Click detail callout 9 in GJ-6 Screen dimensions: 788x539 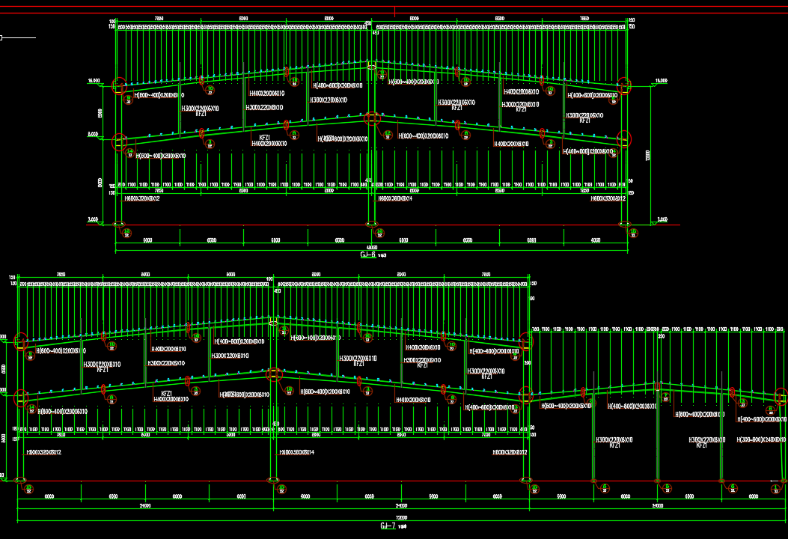click(x=129, y=99)
